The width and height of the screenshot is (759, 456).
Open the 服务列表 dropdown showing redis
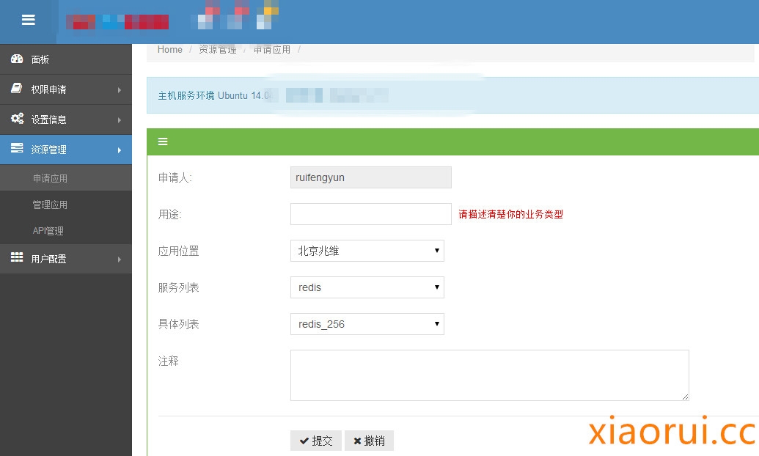(x=367, y=287)
